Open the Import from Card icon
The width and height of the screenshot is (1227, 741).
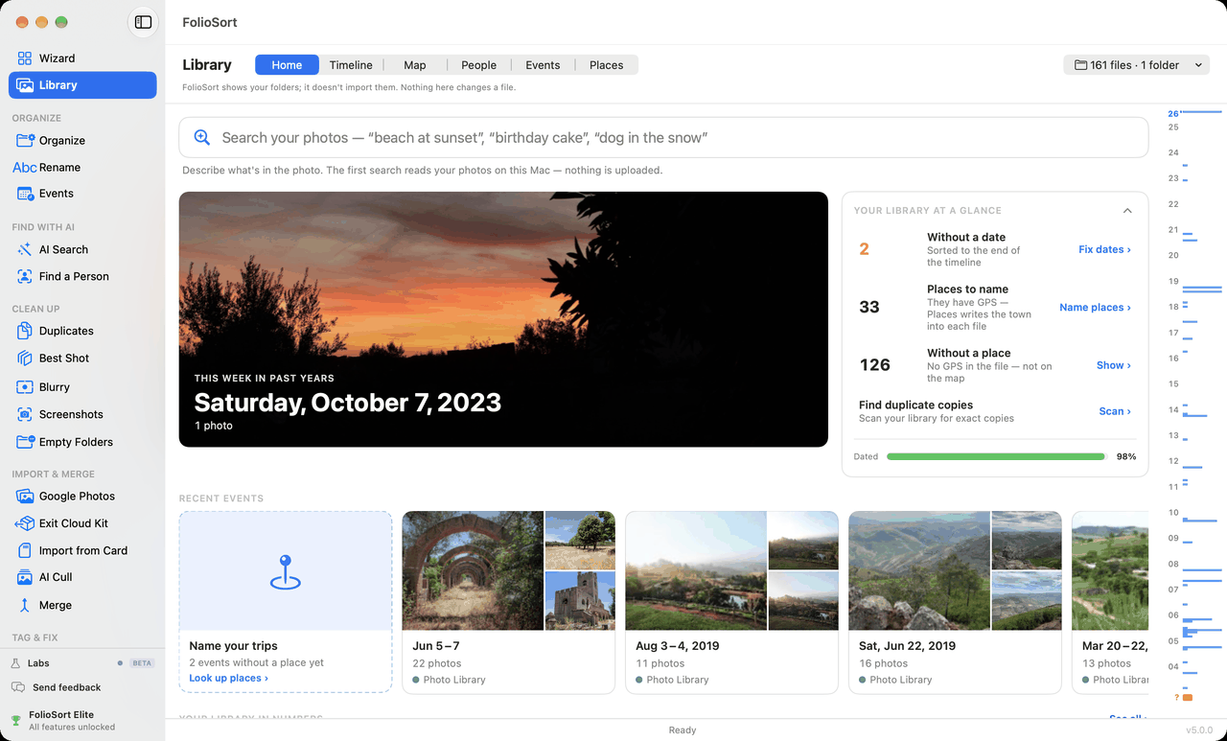[x=25, y=551]
